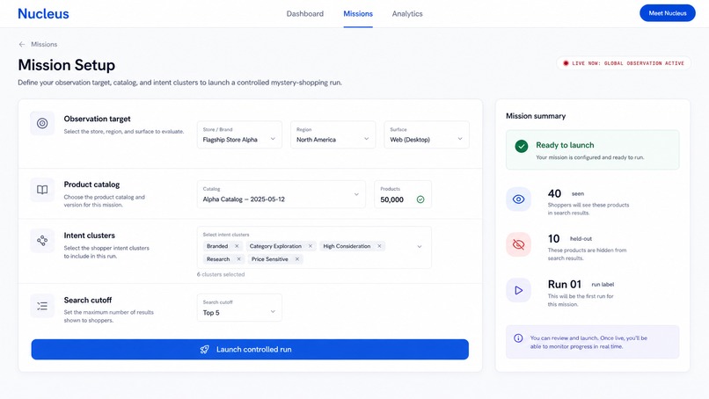Click the 'Observation target' section heading
Image resolution: width=709 pixels, height=399 pixels.
98,119
